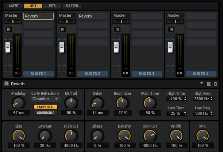
Task: Open the Early Reflections Chamber dropdown
Action: point(45,99)
